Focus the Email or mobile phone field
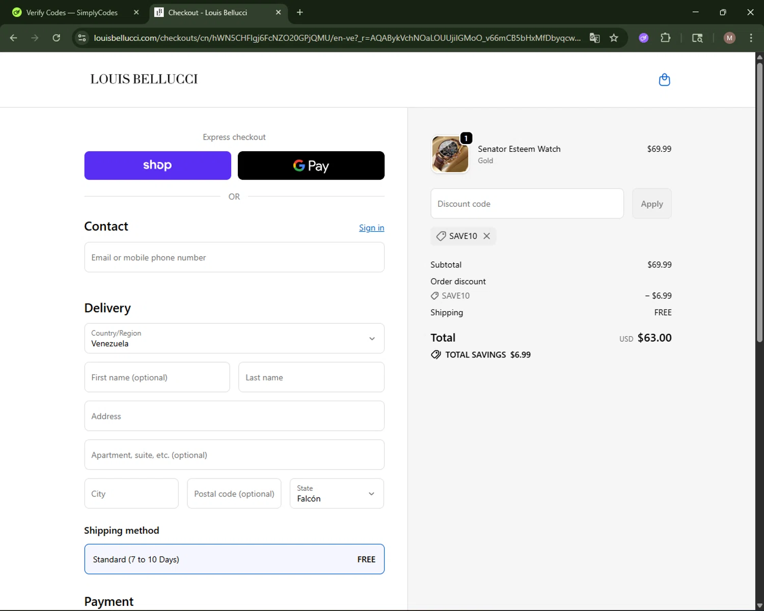The image size is (764, 611). tap(234, 257)
